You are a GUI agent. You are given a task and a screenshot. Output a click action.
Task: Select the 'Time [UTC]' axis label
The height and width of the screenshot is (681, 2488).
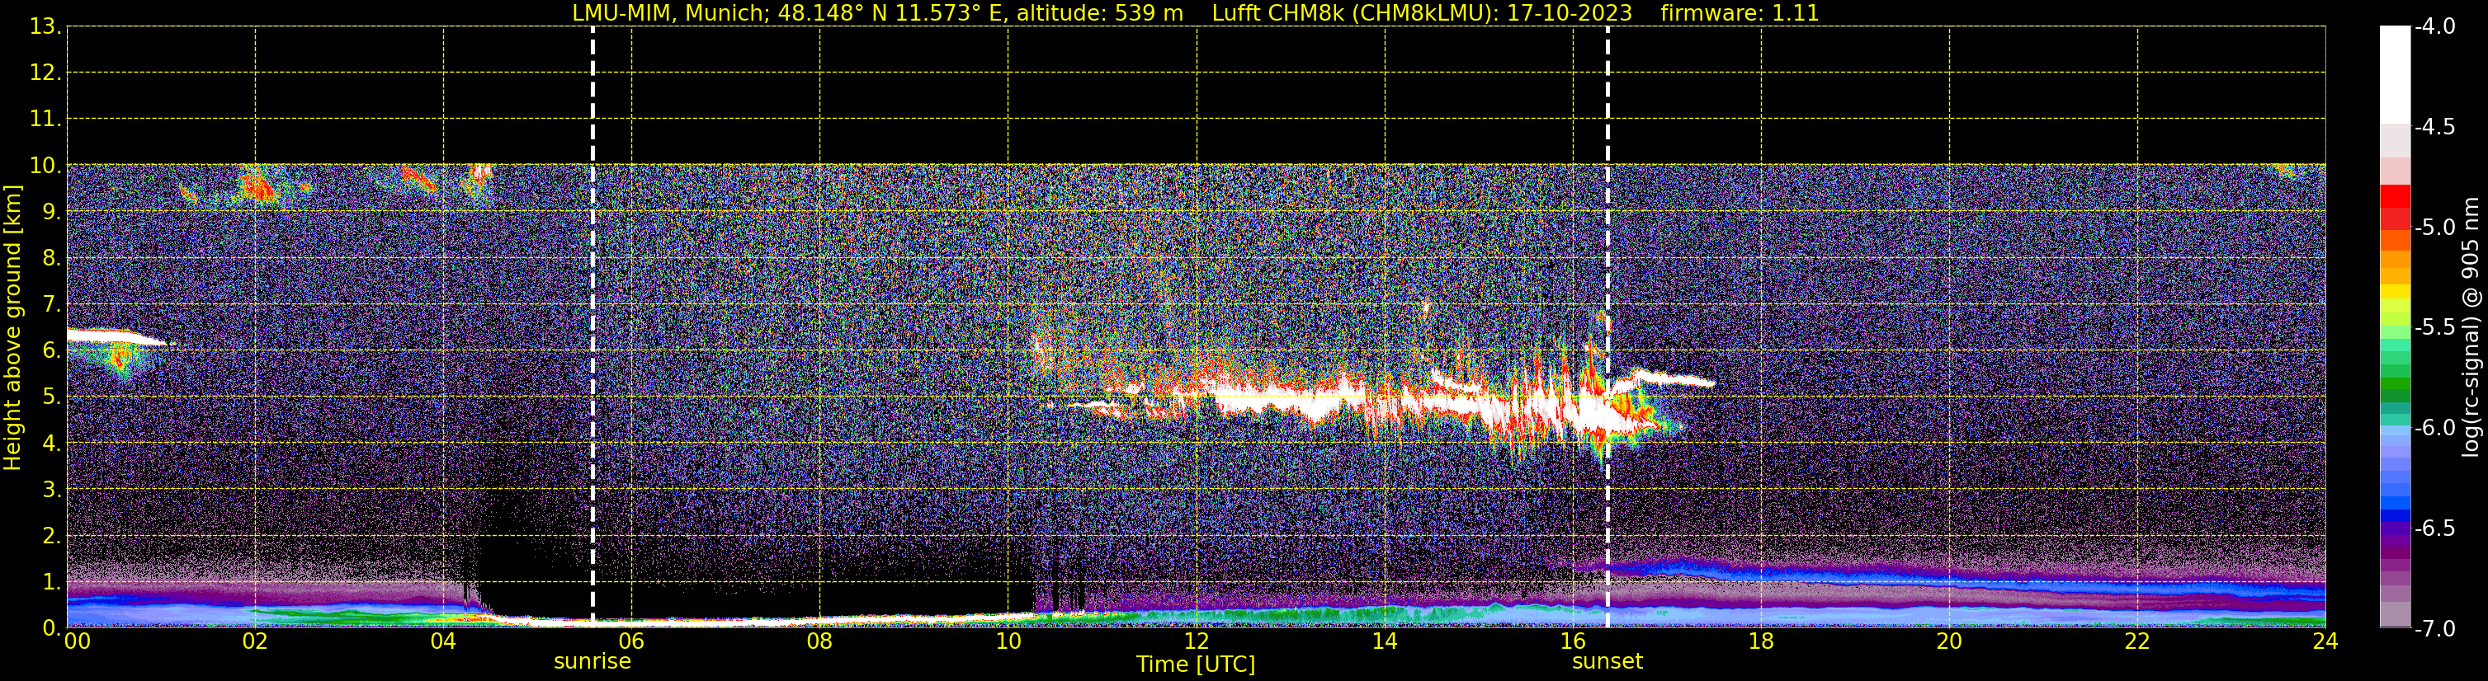tap(1196, 665)
